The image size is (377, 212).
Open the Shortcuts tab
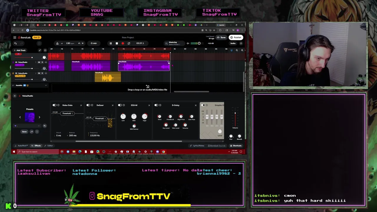236,146
